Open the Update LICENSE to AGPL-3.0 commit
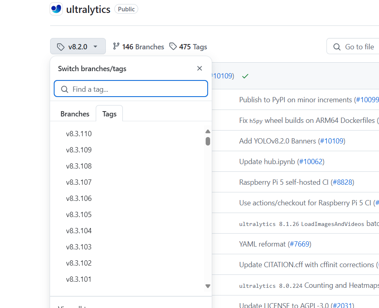This screenshot has width=379, height=308. (284, 305)
